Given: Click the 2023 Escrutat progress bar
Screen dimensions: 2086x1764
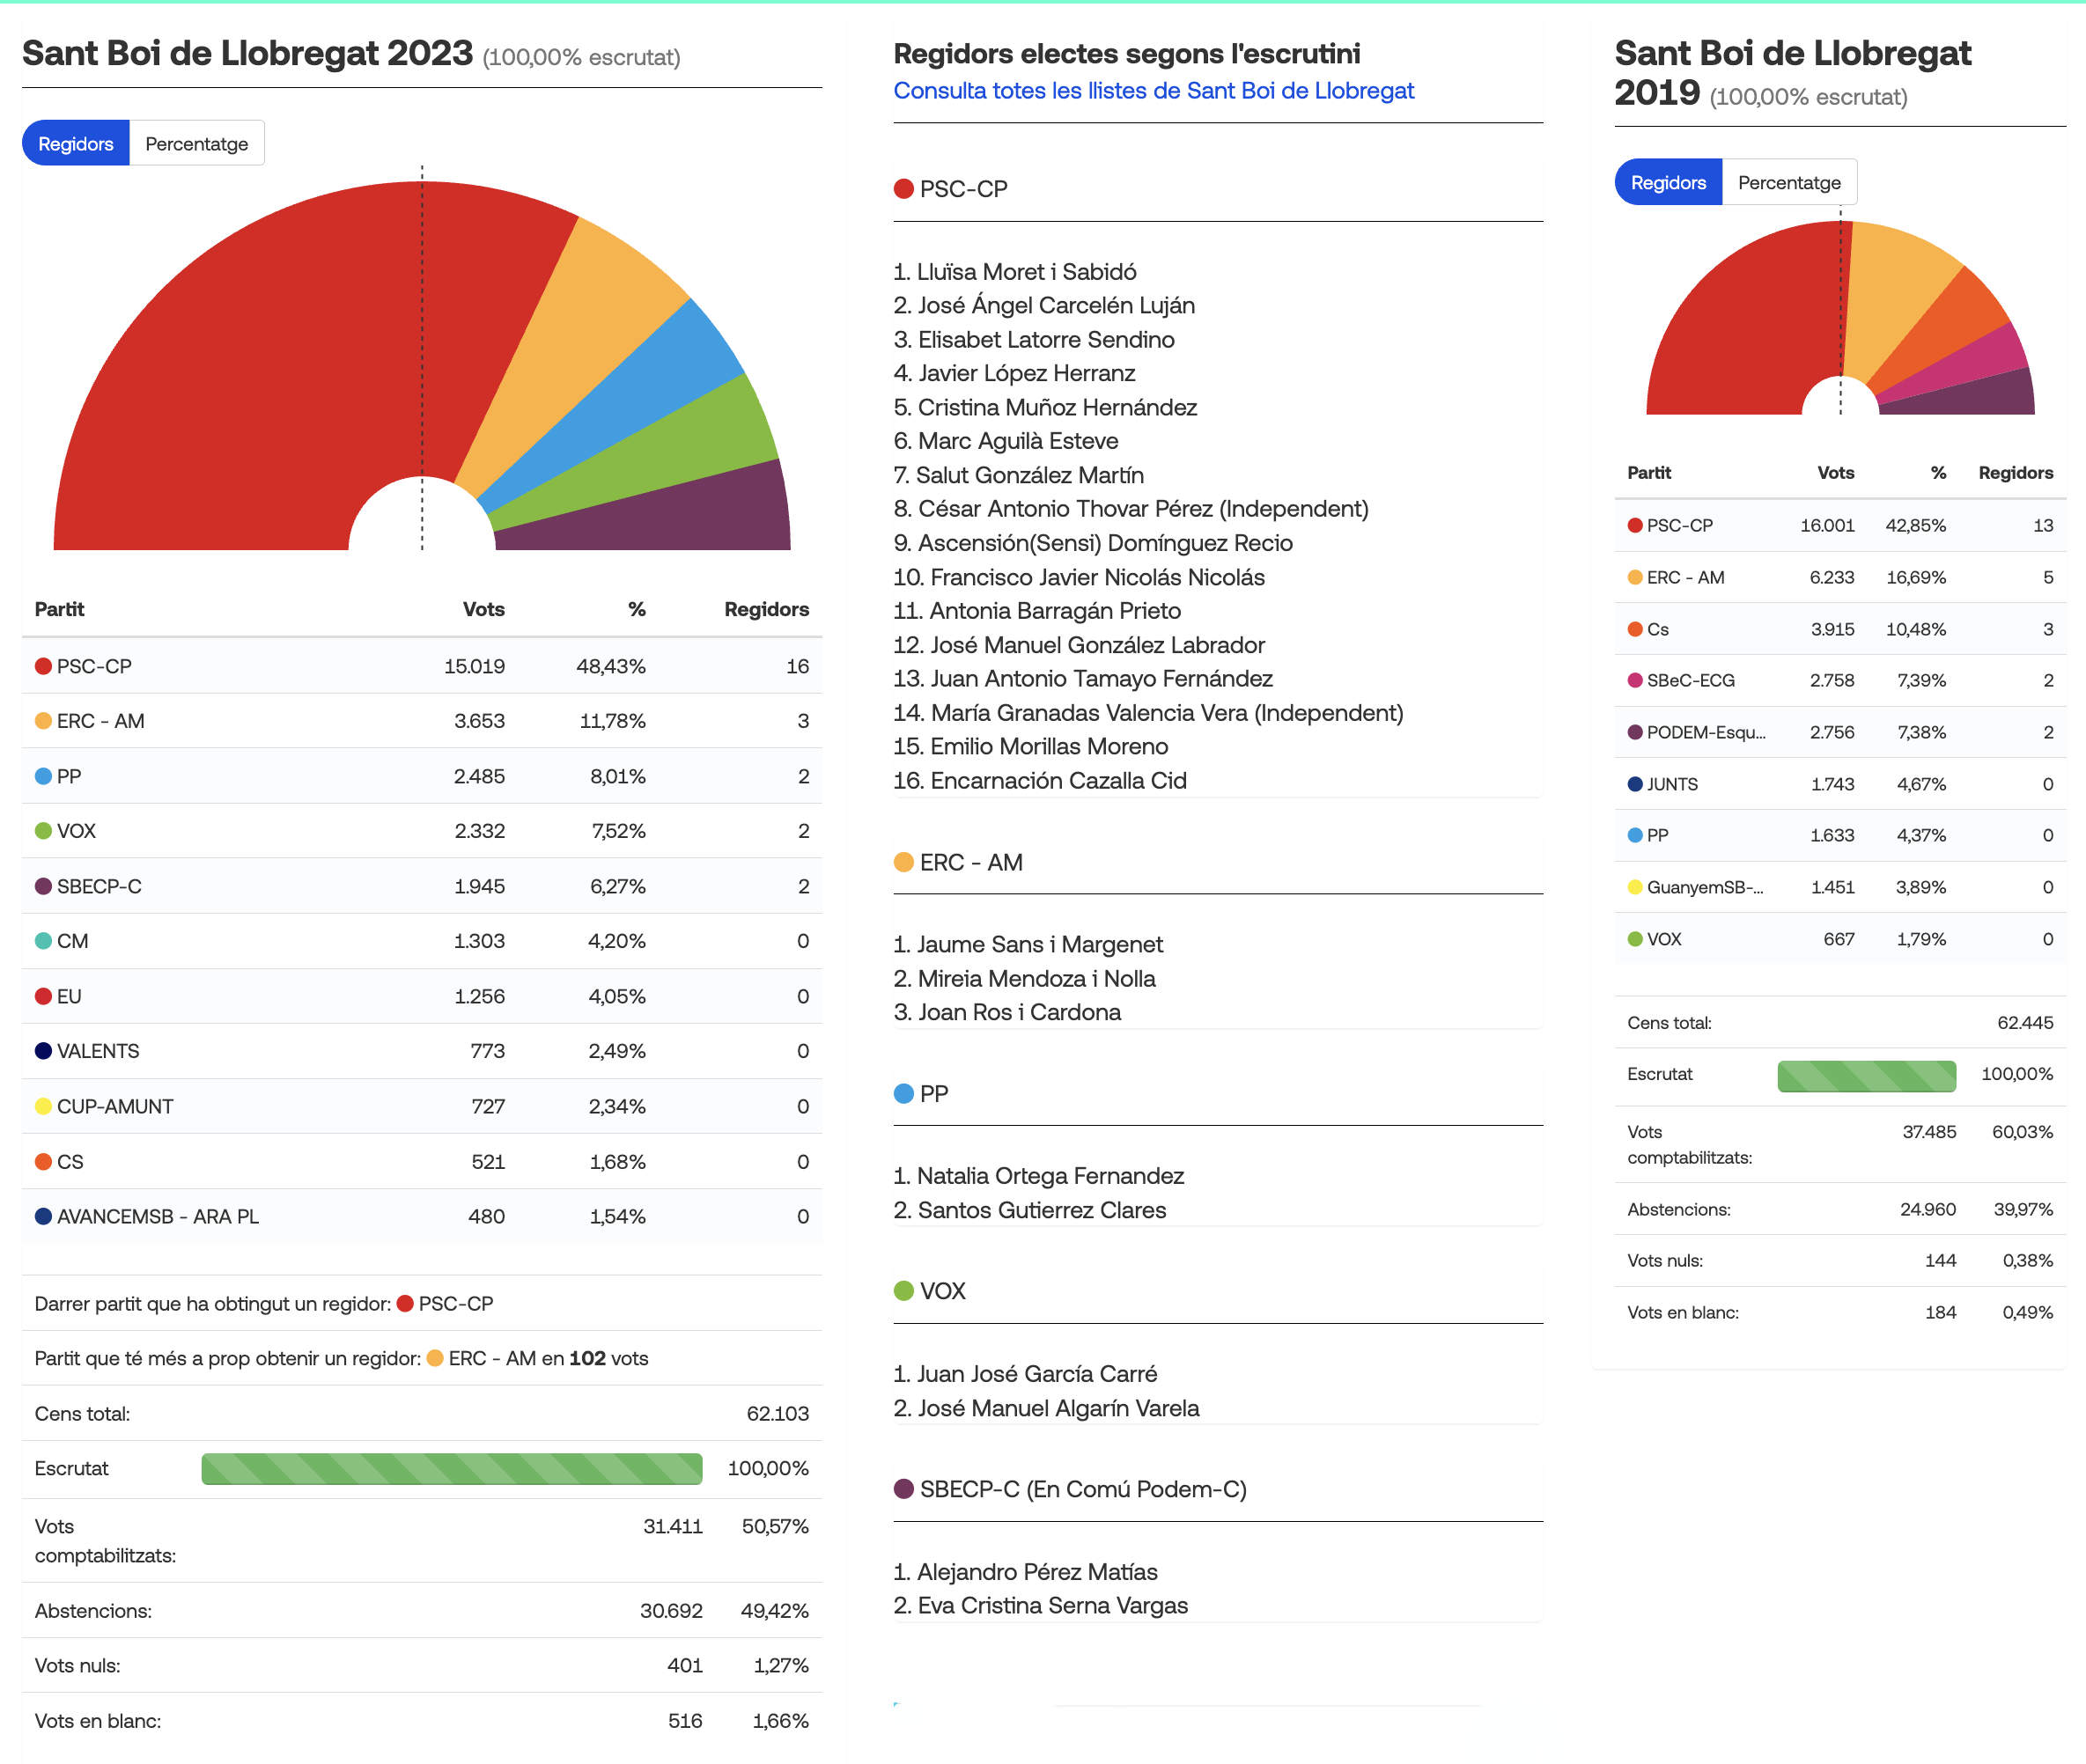Looking at the screenshot, I should pos(451,1468).
